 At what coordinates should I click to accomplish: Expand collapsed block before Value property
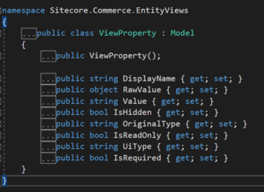48,101
